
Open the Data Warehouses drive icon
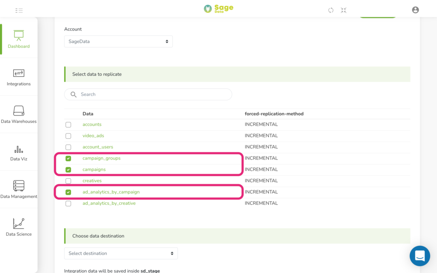[x=19, y=110]
